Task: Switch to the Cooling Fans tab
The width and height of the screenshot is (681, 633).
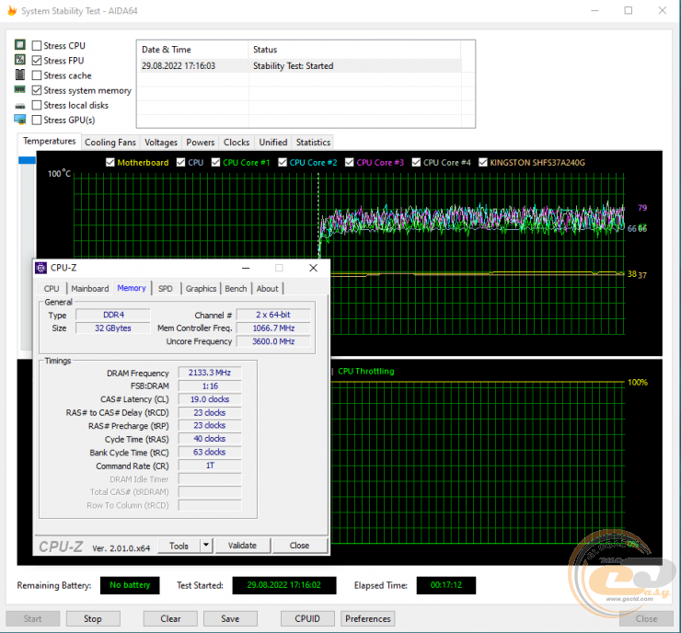Action: point(110,143)
